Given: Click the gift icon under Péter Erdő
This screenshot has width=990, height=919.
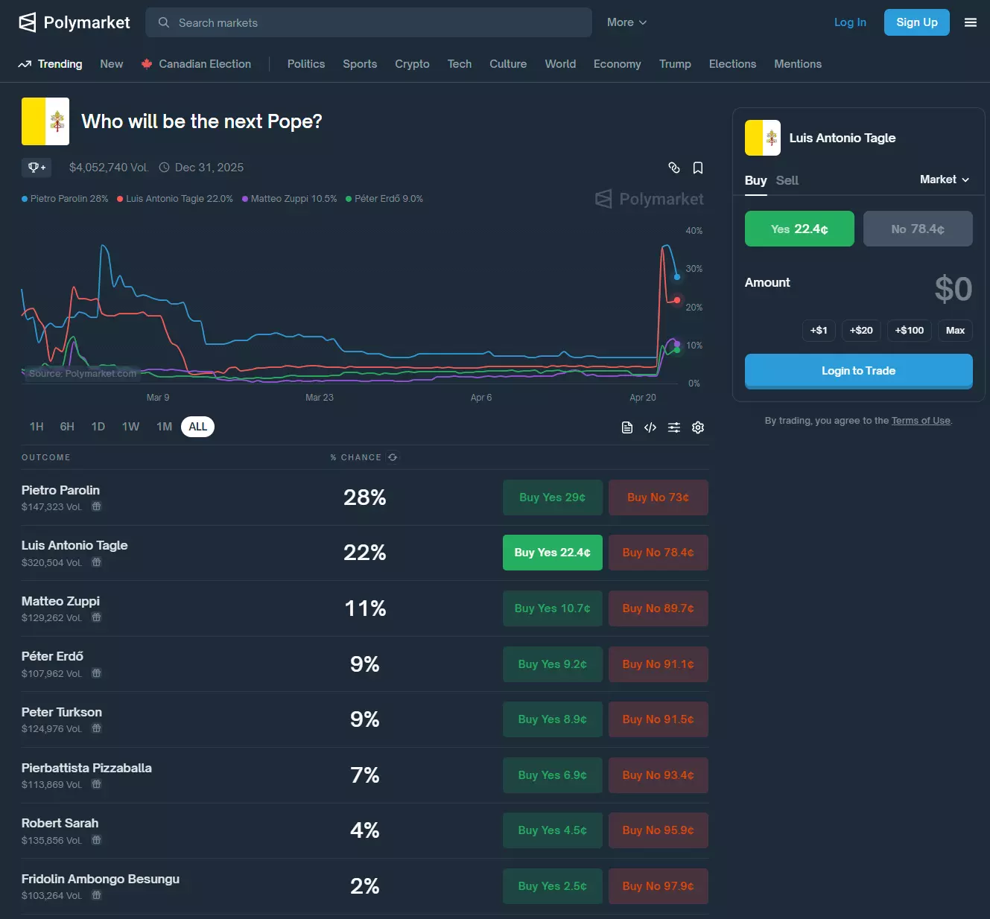Looking at the screenshot, I should coord(96,673).
